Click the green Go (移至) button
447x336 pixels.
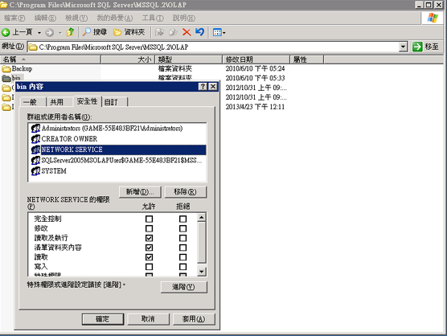pyautogui.click(x=425, y=47)
